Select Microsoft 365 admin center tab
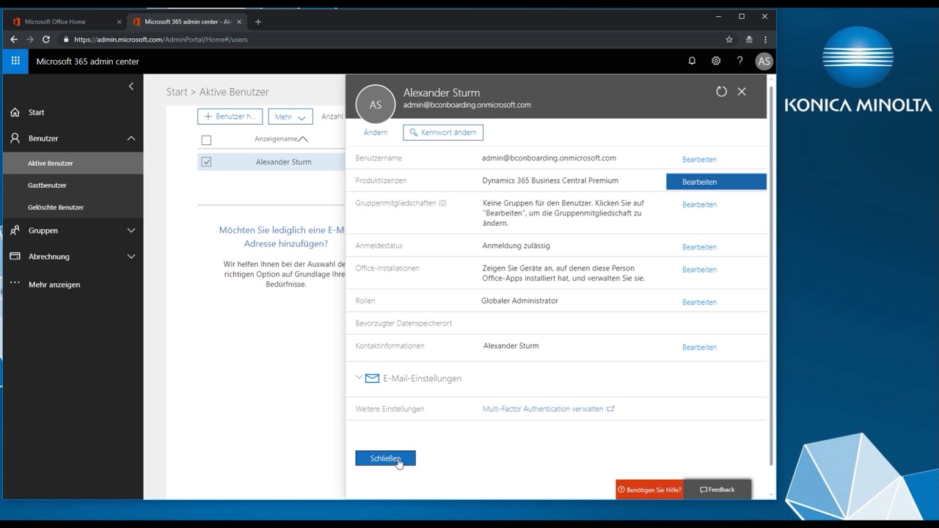Viewport: 939px width, 528px height. point(187,22)
